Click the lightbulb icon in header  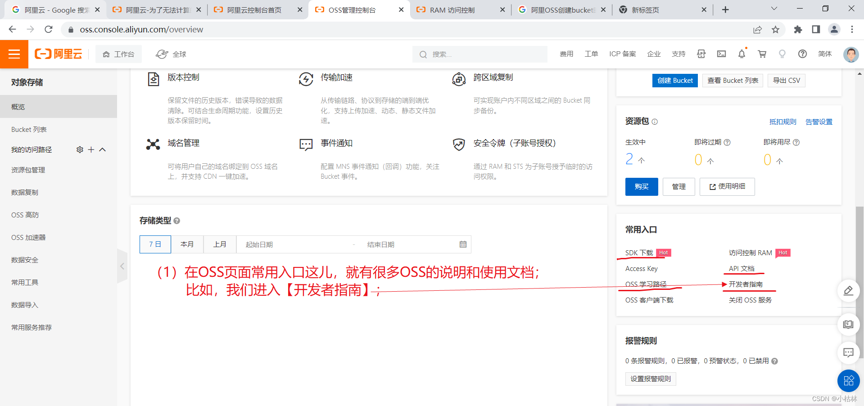click(782, 54)
